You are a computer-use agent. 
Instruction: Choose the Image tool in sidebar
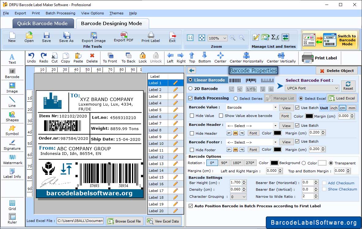[x=12, y=88]
